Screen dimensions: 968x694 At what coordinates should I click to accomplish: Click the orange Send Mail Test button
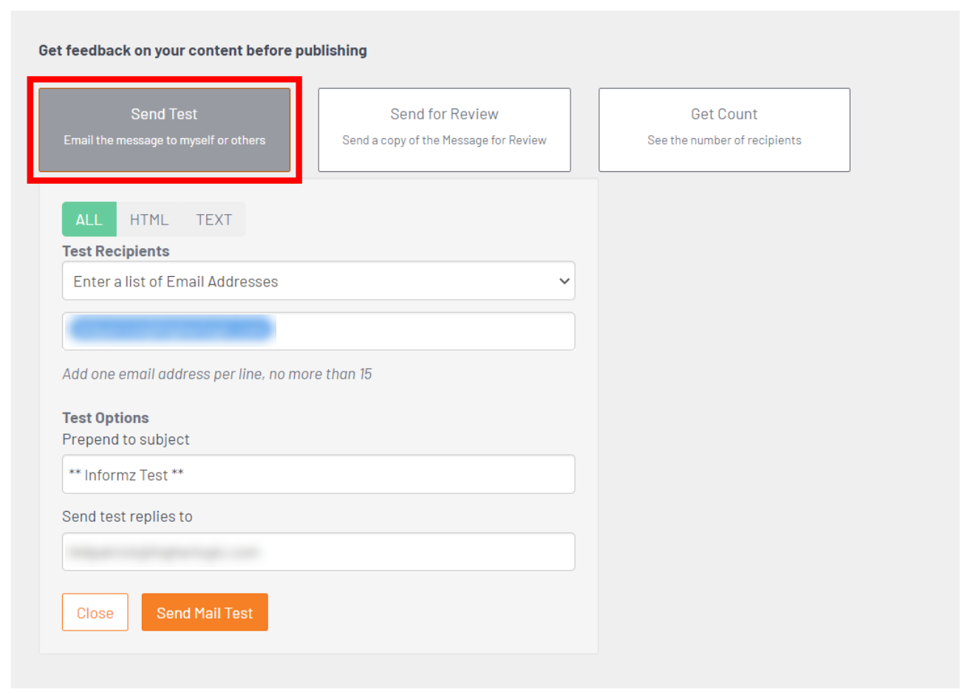pyautogui.click(x=205, y=613)
